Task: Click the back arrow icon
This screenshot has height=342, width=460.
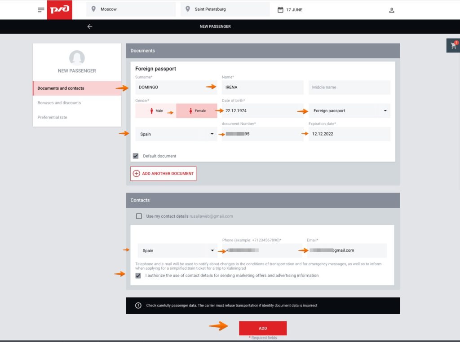Action: pos(90,26)
